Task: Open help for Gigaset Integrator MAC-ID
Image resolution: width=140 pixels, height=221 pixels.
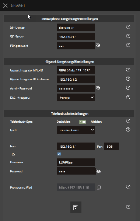Action: click(x=128, y=70)
